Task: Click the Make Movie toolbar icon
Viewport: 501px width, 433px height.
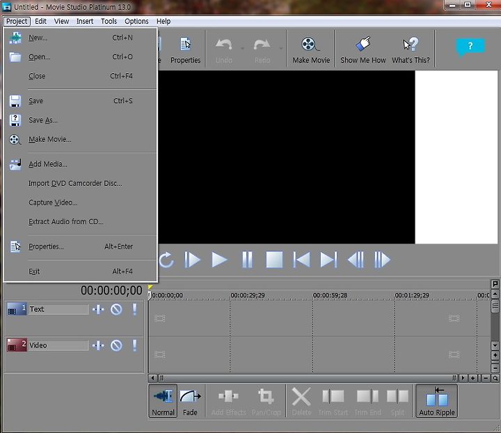Action: 311,49
